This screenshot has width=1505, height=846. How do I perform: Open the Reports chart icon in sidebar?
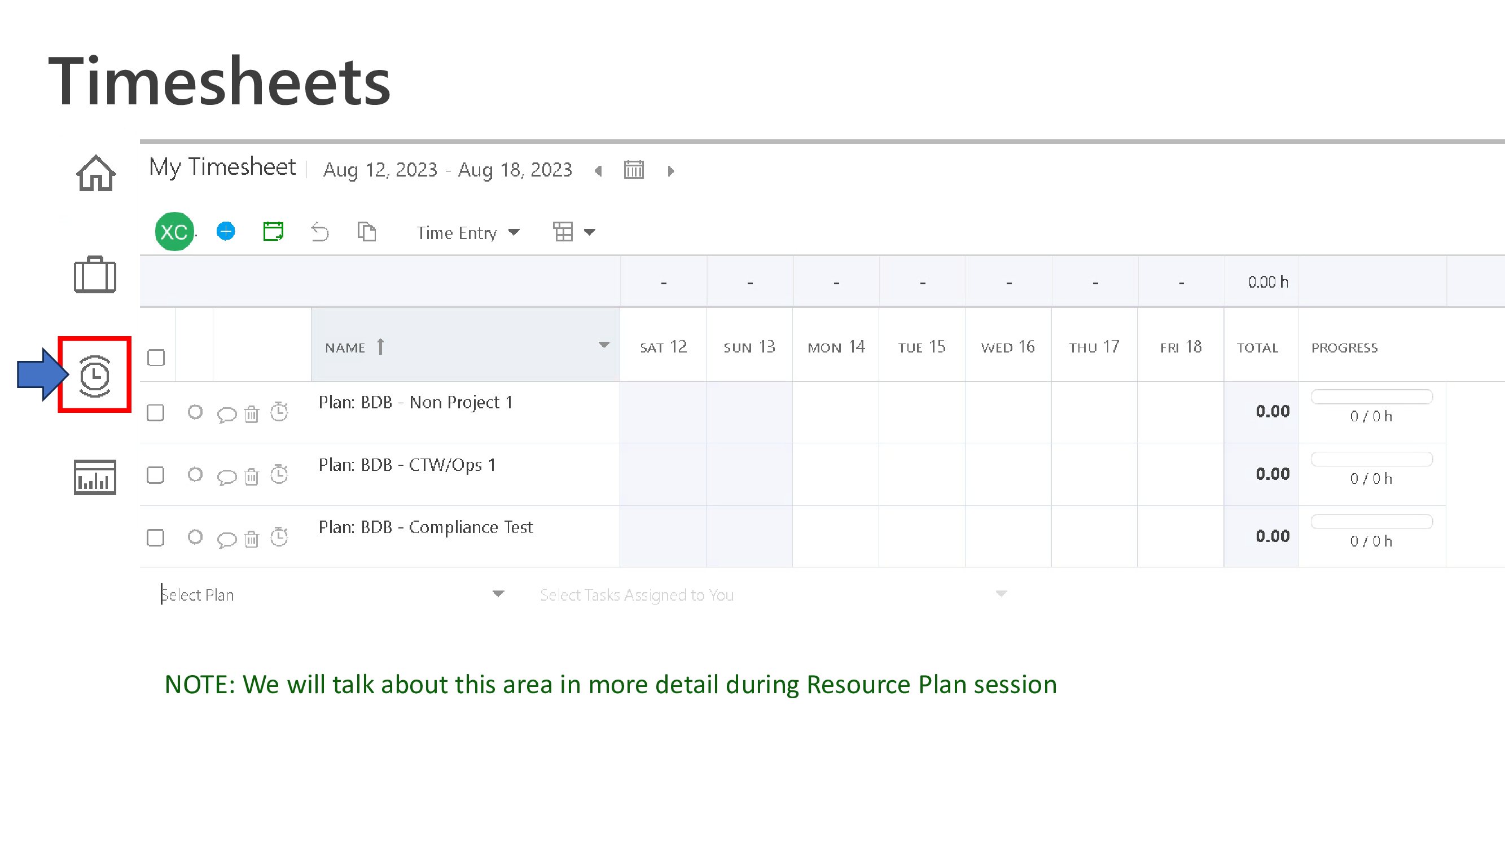pyautogui.click(x=95, y=477)
